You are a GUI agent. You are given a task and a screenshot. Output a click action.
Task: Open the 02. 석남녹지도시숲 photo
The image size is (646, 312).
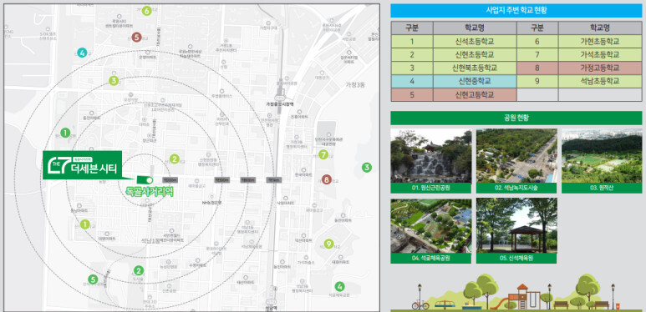coord(516,156)
